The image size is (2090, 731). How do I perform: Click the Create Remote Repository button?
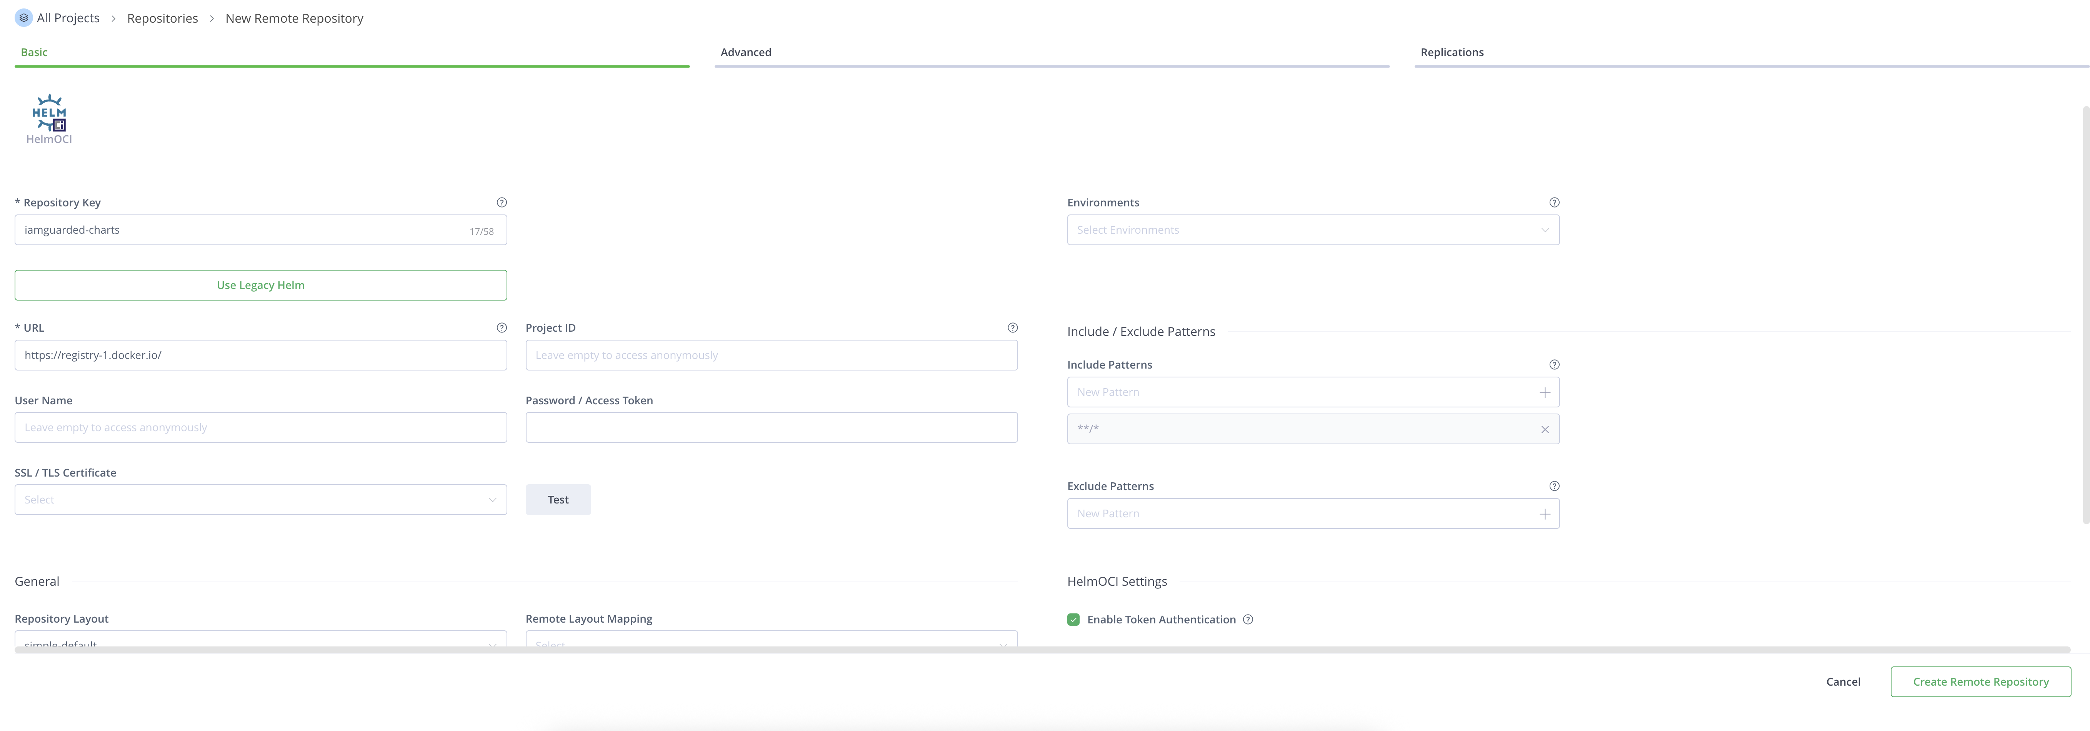[1980, 681]
